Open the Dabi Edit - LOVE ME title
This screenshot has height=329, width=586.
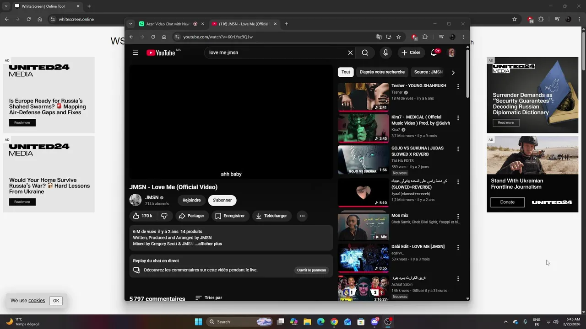(418, 247)
